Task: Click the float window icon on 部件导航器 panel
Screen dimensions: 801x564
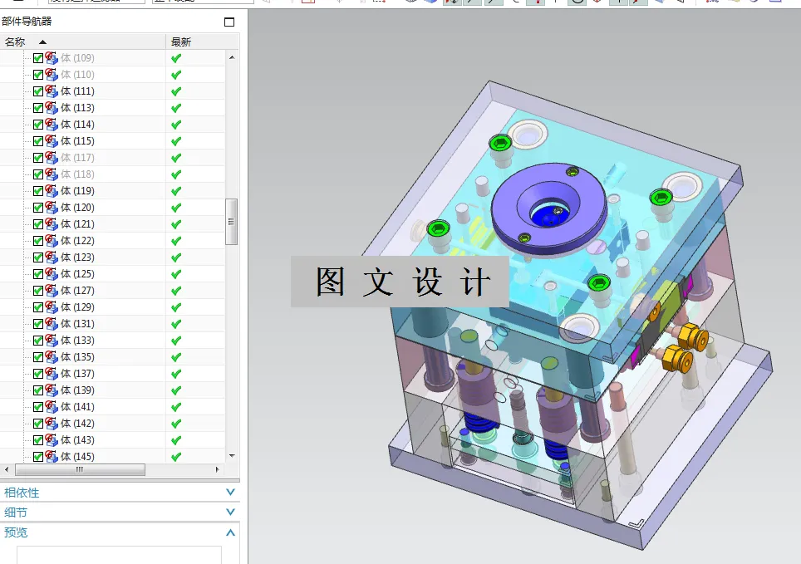Action: pos(230,22)
